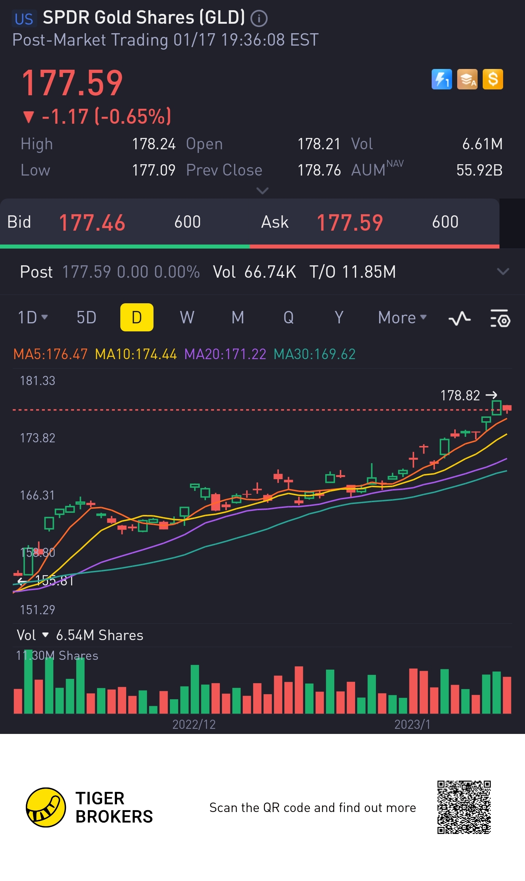525x881 pixels.
Task: Tap the Prev Close value 178.76
Action: click(319, 170)
